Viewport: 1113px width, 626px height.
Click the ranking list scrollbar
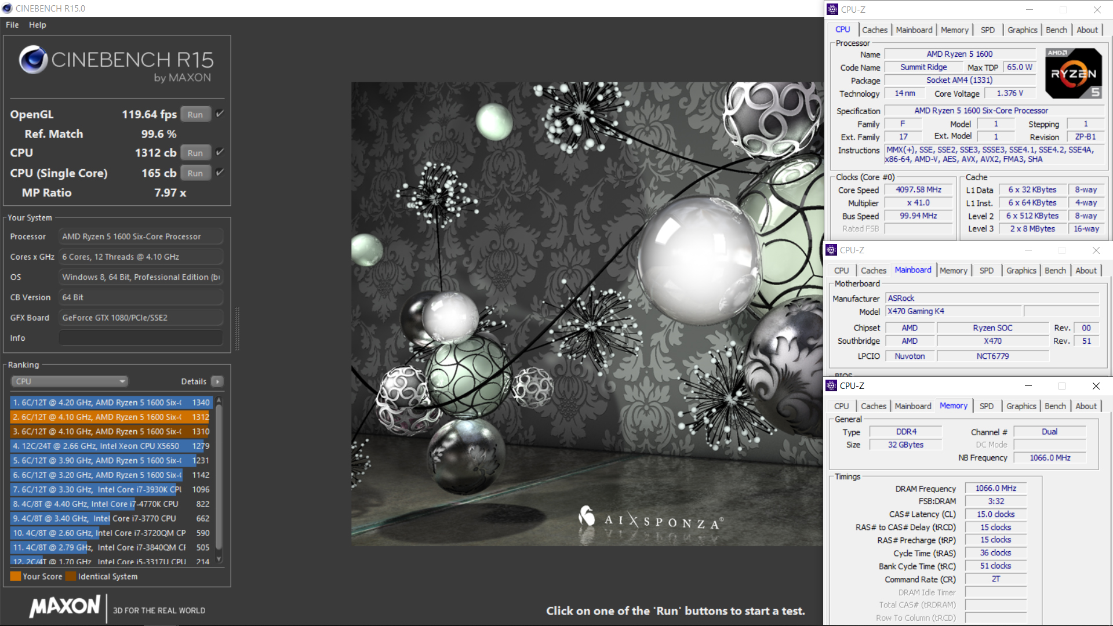pyautogui.click(x=219, y=476)
